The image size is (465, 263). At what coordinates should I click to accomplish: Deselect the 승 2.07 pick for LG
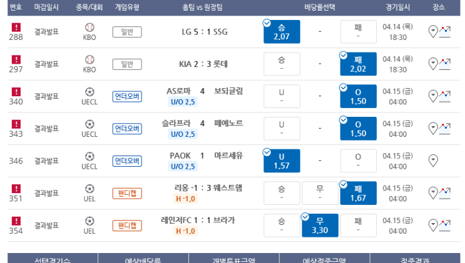point(282,32)
